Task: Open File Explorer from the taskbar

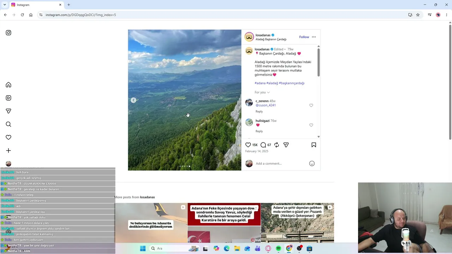Action: [237, 248]
